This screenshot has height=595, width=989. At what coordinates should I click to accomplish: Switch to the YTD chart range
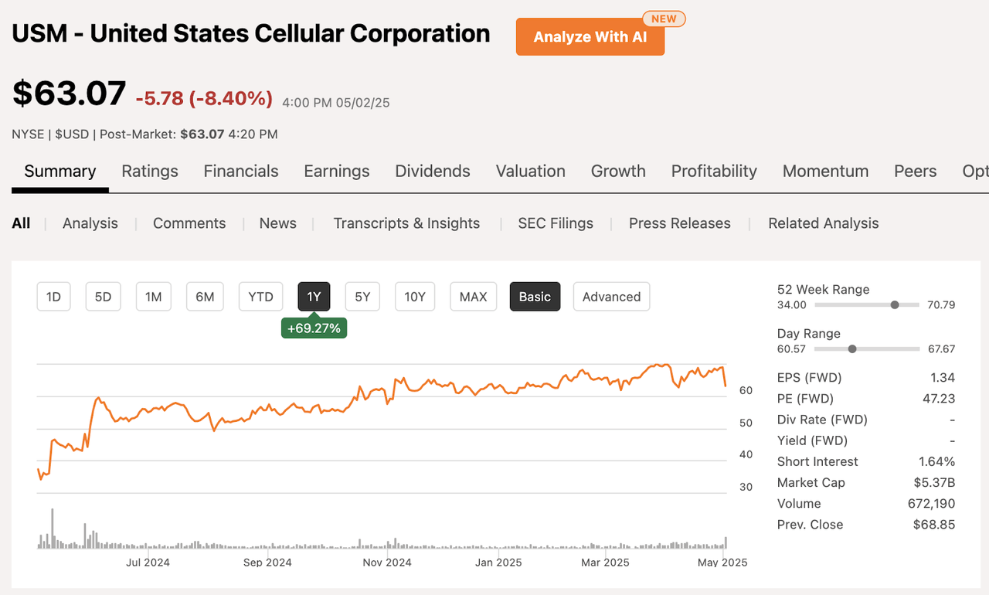[260, 296]
